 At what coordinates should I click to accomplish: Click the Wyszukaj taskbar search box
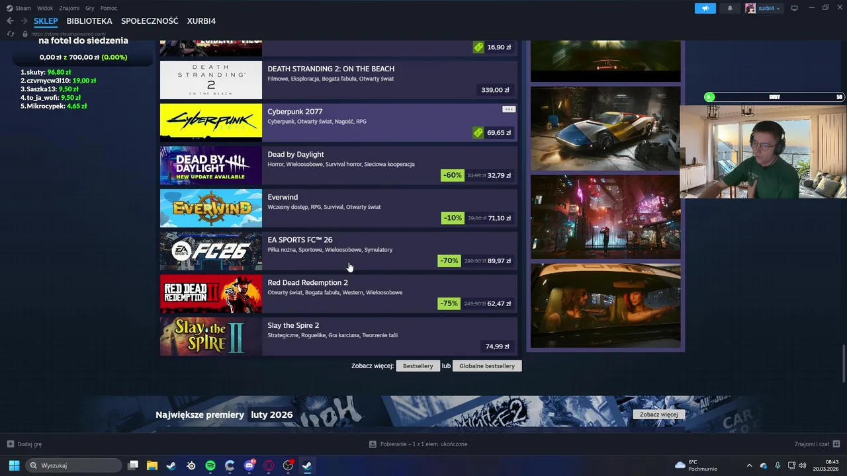(x=73, y=465)
